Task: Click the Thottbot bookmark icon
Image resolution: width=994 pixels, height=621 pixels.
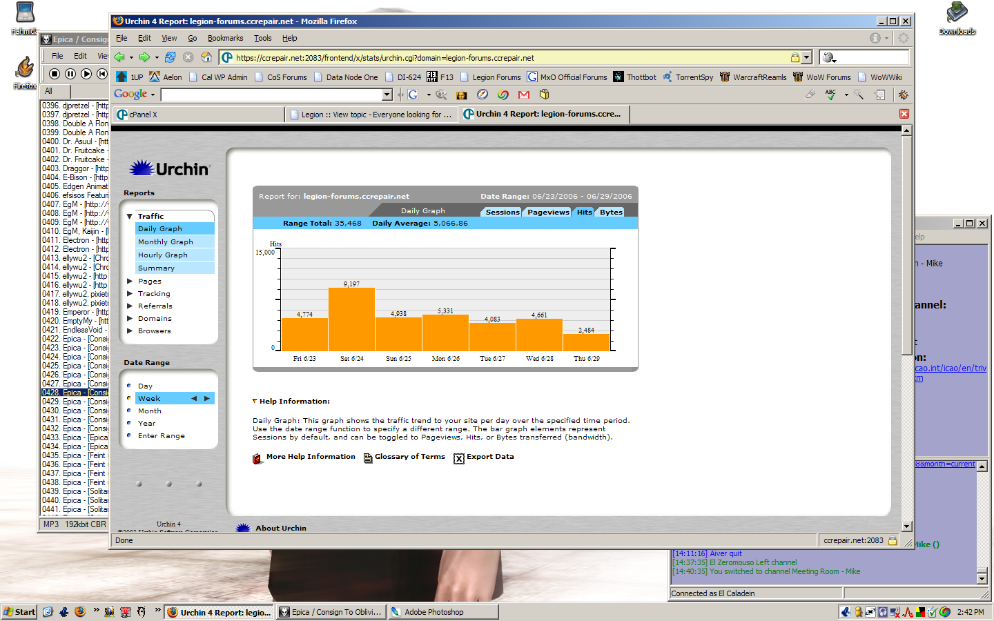Action: coord(618,77)
